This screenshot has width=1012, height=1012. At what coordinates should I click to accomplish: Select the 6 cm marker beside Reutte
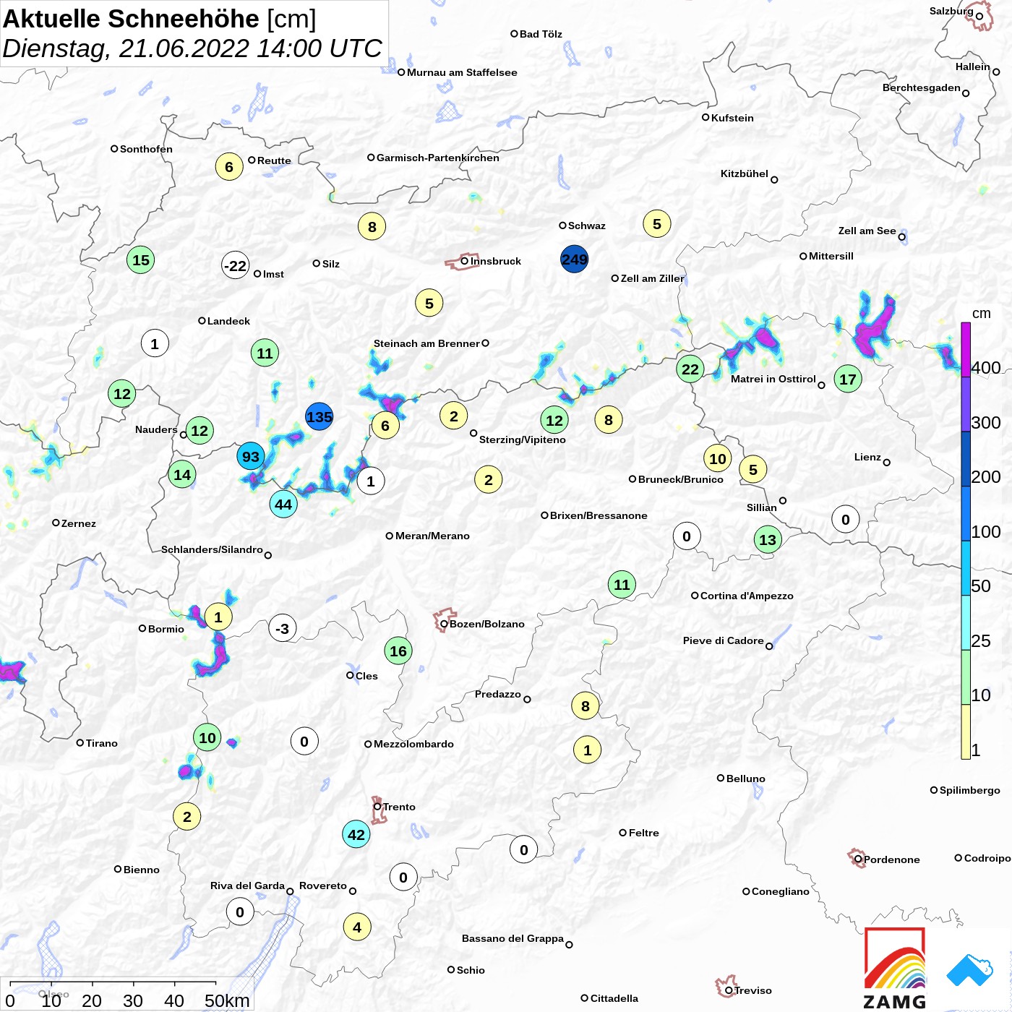229,167
